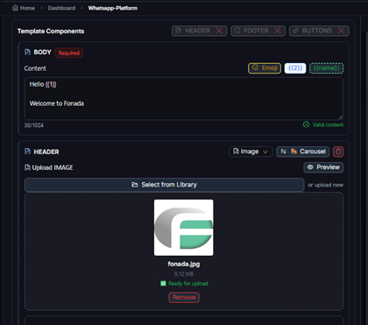
Task: Open Select from Library
Action: point(165,185)
